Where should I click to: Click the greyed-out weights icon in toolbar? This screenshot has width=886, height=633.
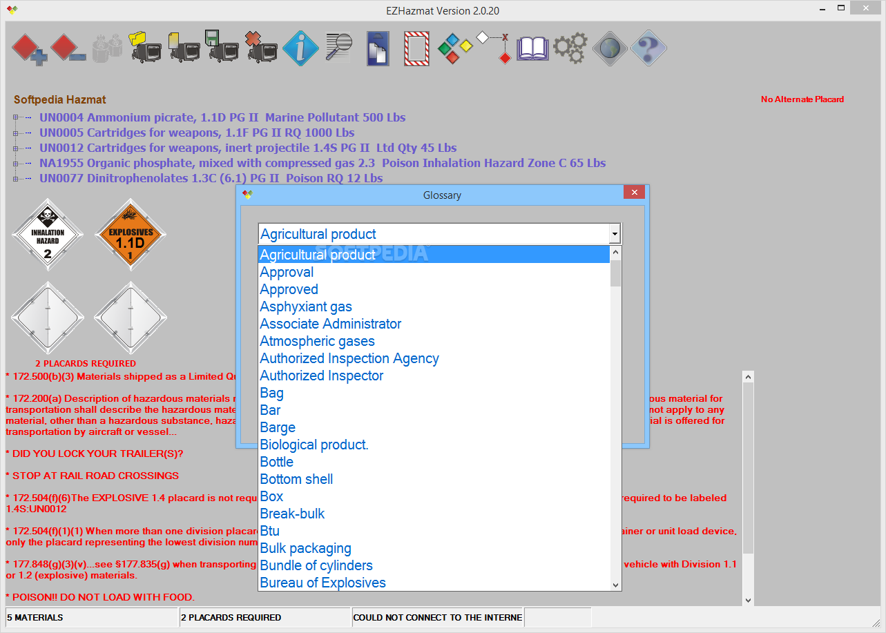click(106, 49)
